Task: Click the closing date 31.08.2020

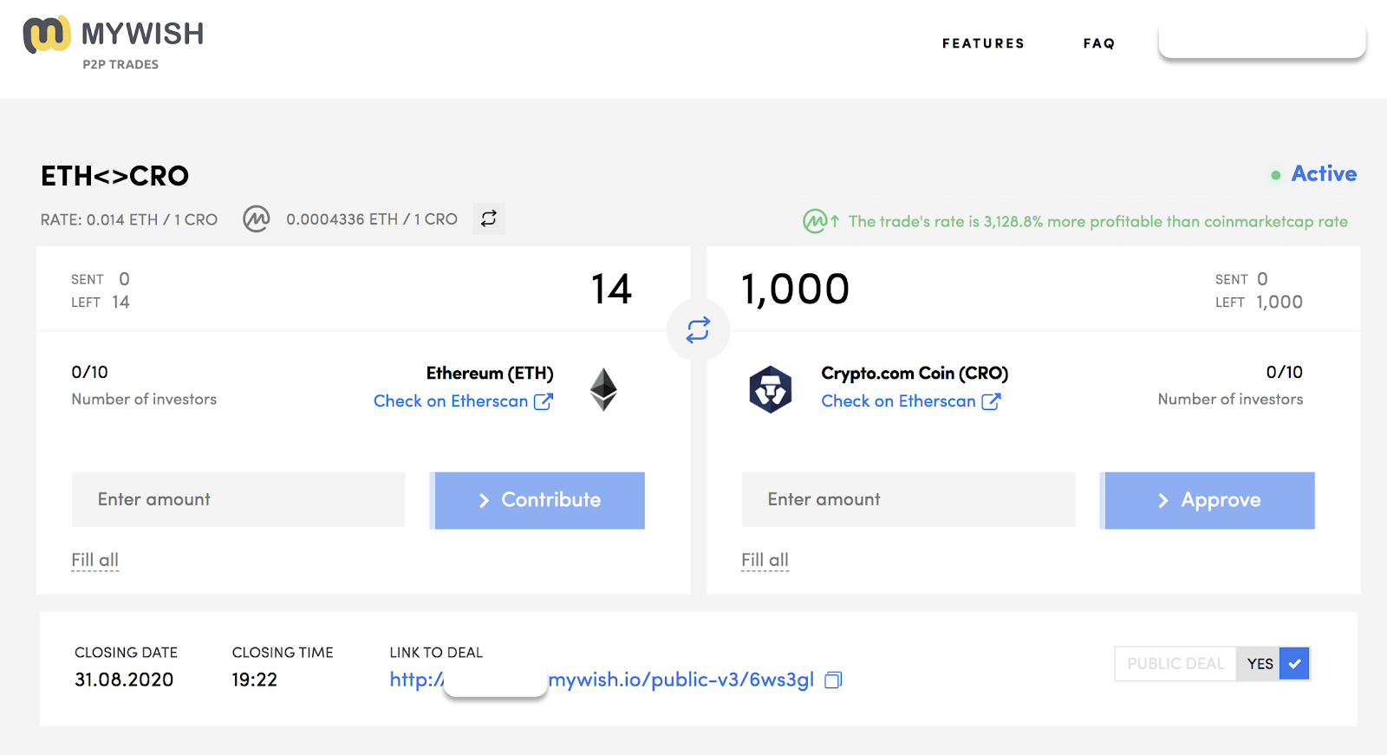Action: click(124, 680)
